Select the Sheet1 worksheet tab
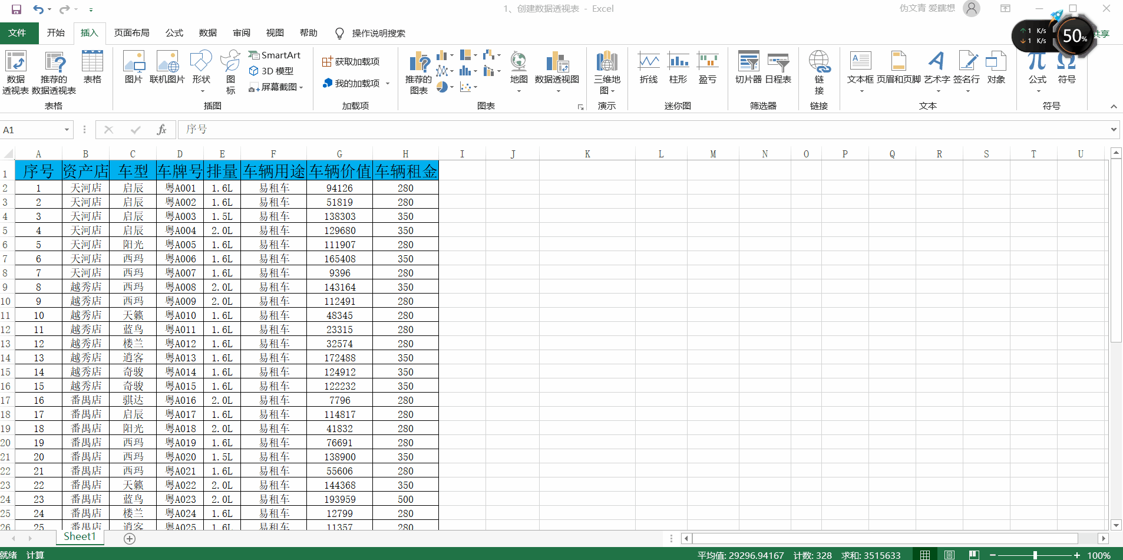 (x=80, y=537)
